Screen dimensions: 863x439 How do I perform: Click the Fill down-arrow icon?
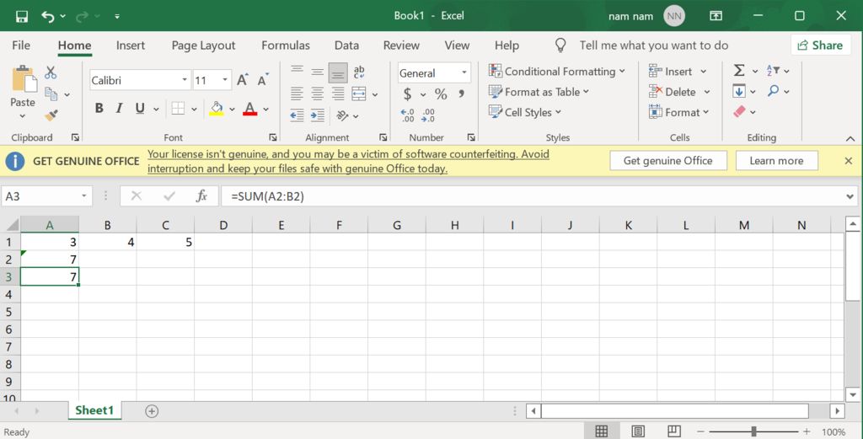coord(739,91)
